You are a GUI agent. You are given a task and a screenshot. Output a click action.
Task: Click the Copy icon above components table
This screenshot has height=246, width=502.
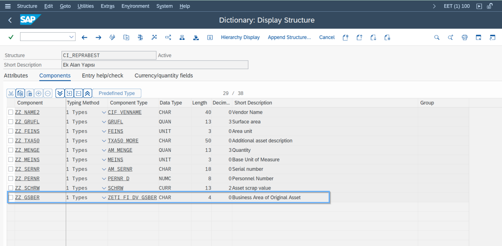click(20, 93)
